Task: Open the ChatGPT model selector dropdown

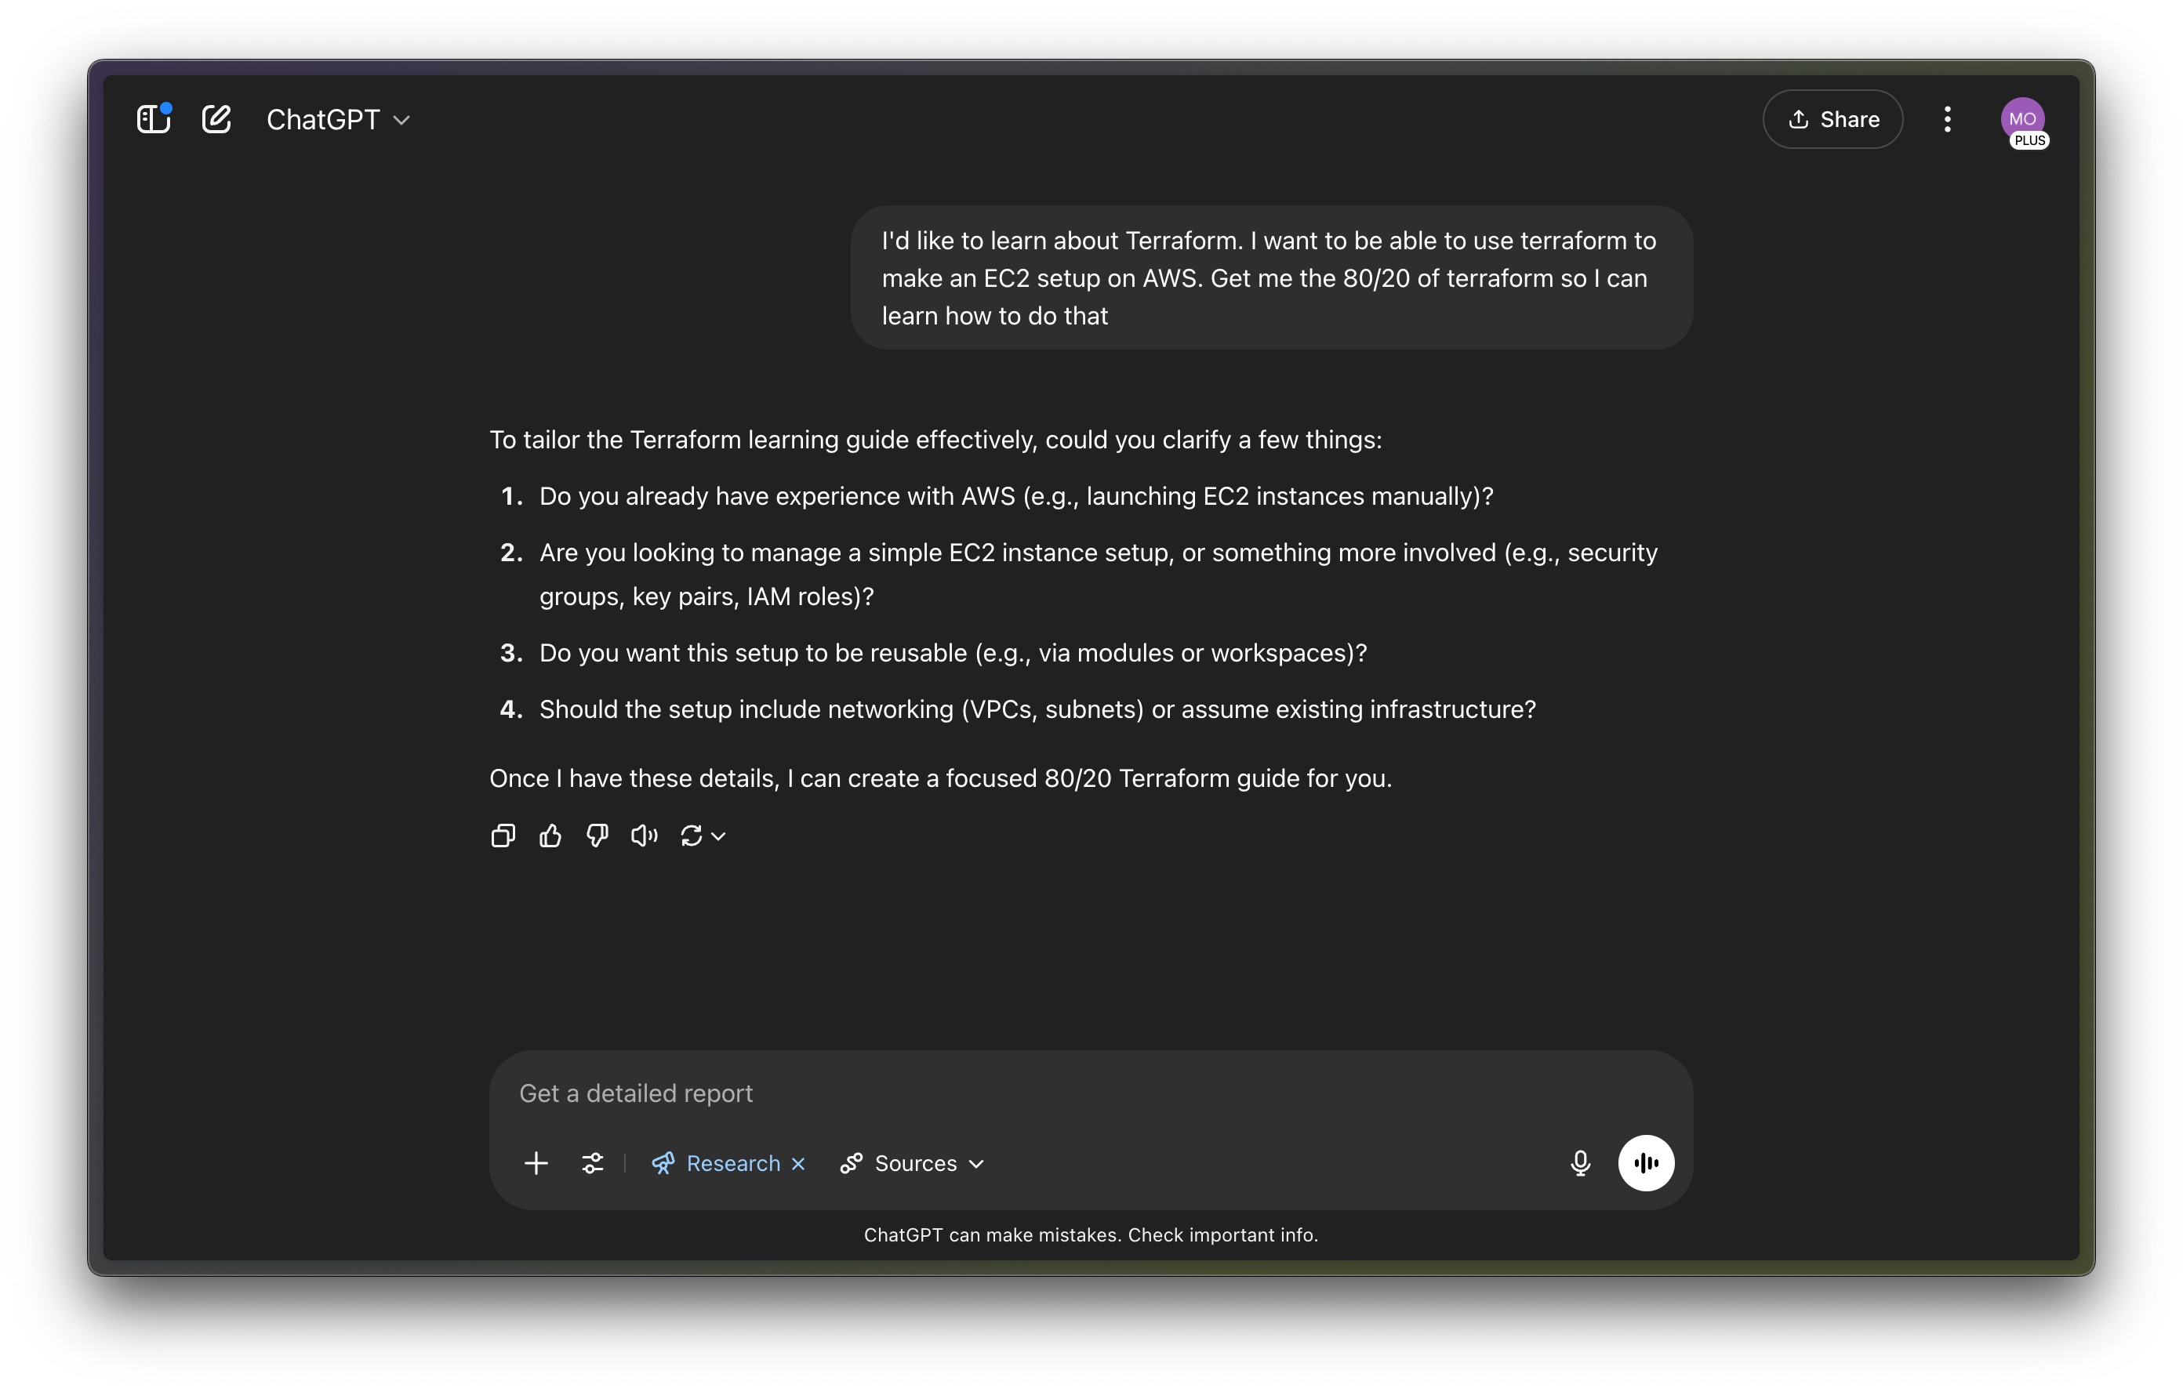Action: 337,120
